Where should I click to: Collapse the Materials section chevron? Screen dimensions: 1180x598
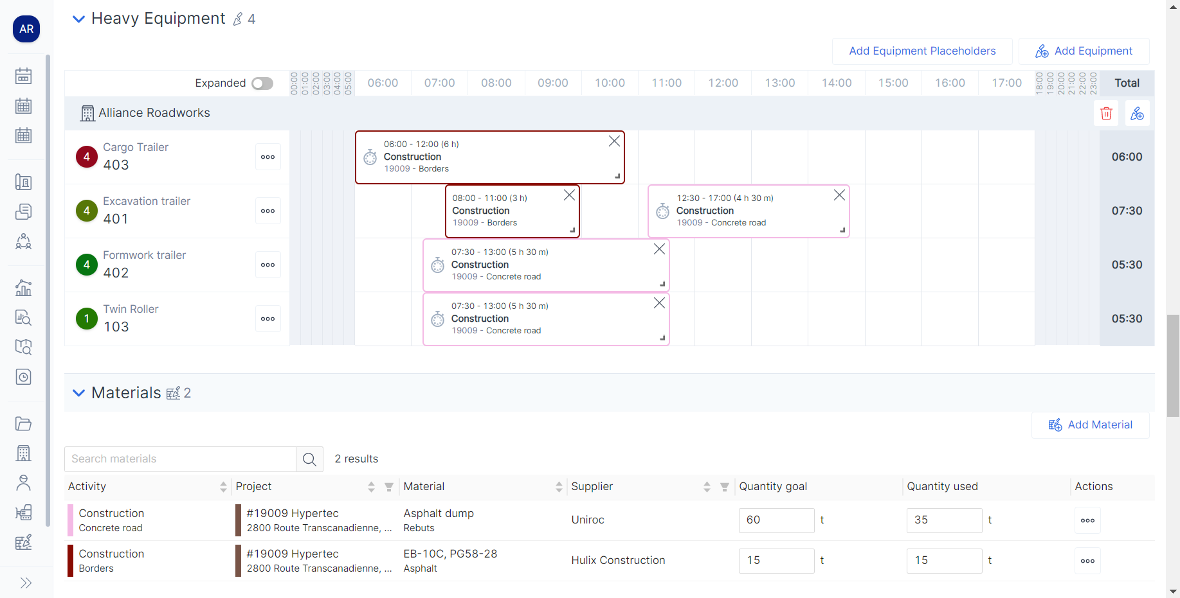pos(78,392)
